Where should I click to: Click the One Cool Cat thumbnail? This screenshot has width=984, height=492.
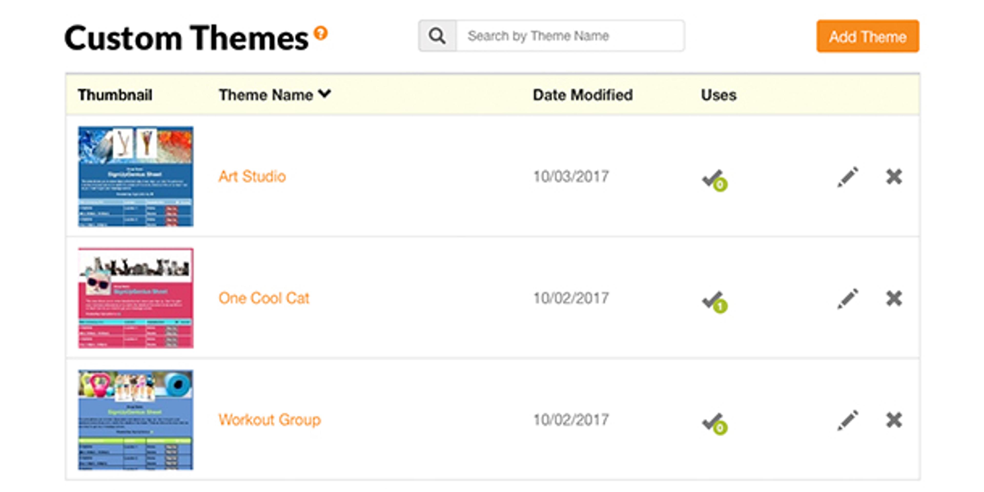click(136, 298)
